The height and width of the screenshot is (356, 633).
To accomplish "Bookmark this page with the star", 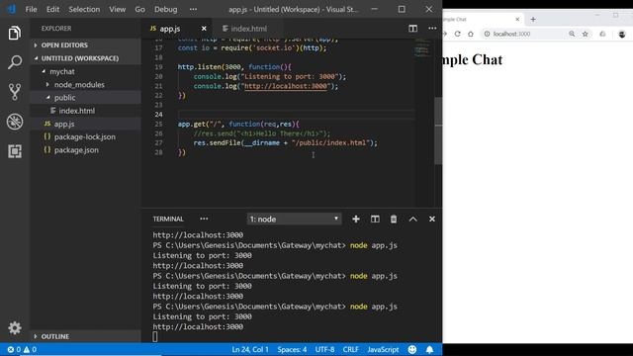I will 585,34.
